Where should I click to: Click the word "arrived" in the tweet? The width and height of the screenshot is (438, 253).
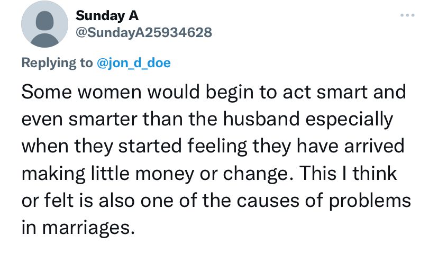374,147
